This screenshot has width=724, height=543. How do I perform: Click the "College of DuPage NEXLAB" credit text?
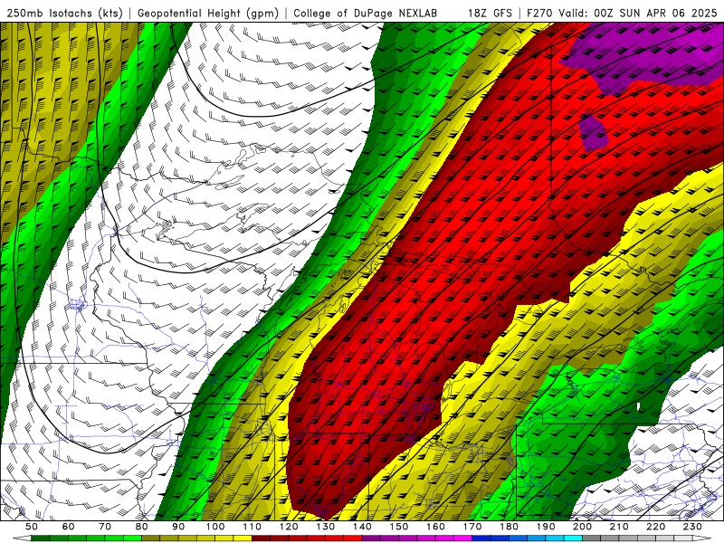(366, 13)
